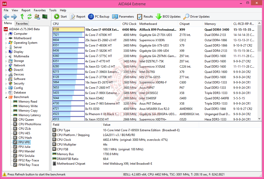Open the Report menu
This screenshot has width=264, height=179.
(x=26, y=10)
